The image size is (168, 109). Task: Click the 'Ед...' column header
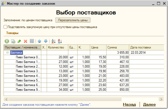click(73, 47)
